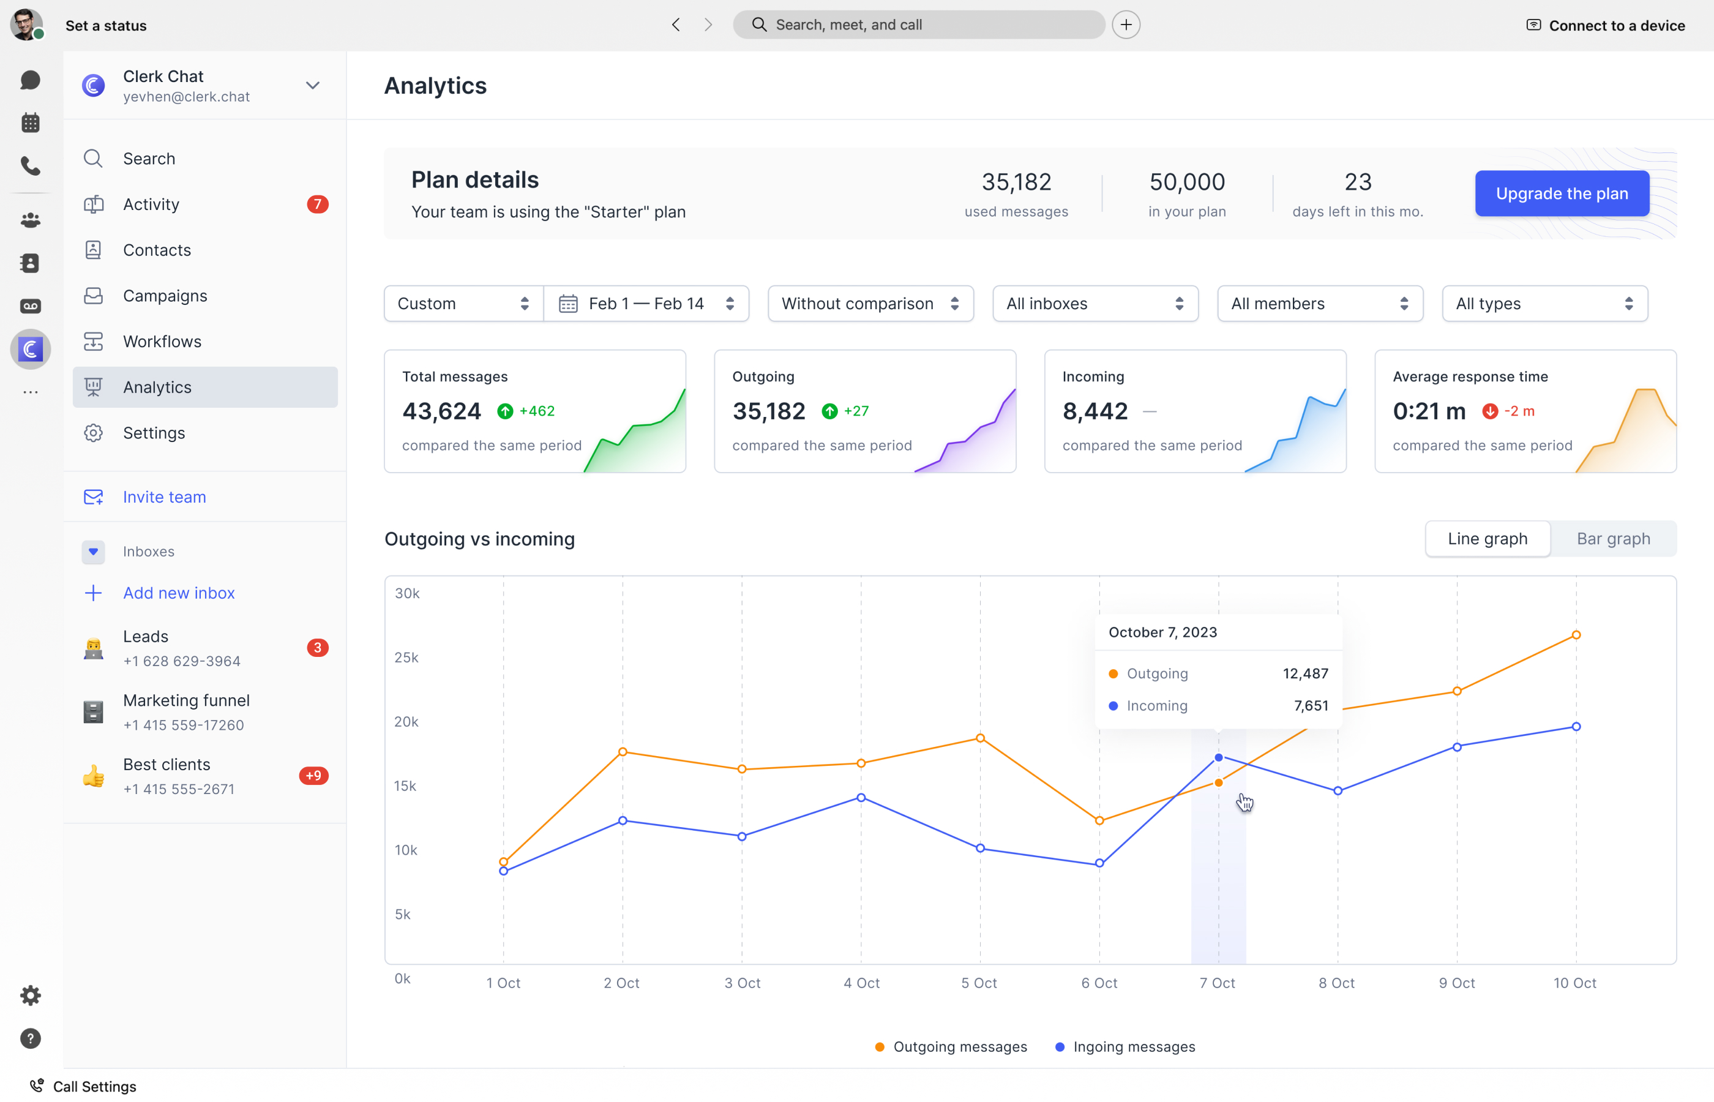Open the Voicemail icon in rail
Screen dimensions: 1714x1102
click(x=30, y=306)
